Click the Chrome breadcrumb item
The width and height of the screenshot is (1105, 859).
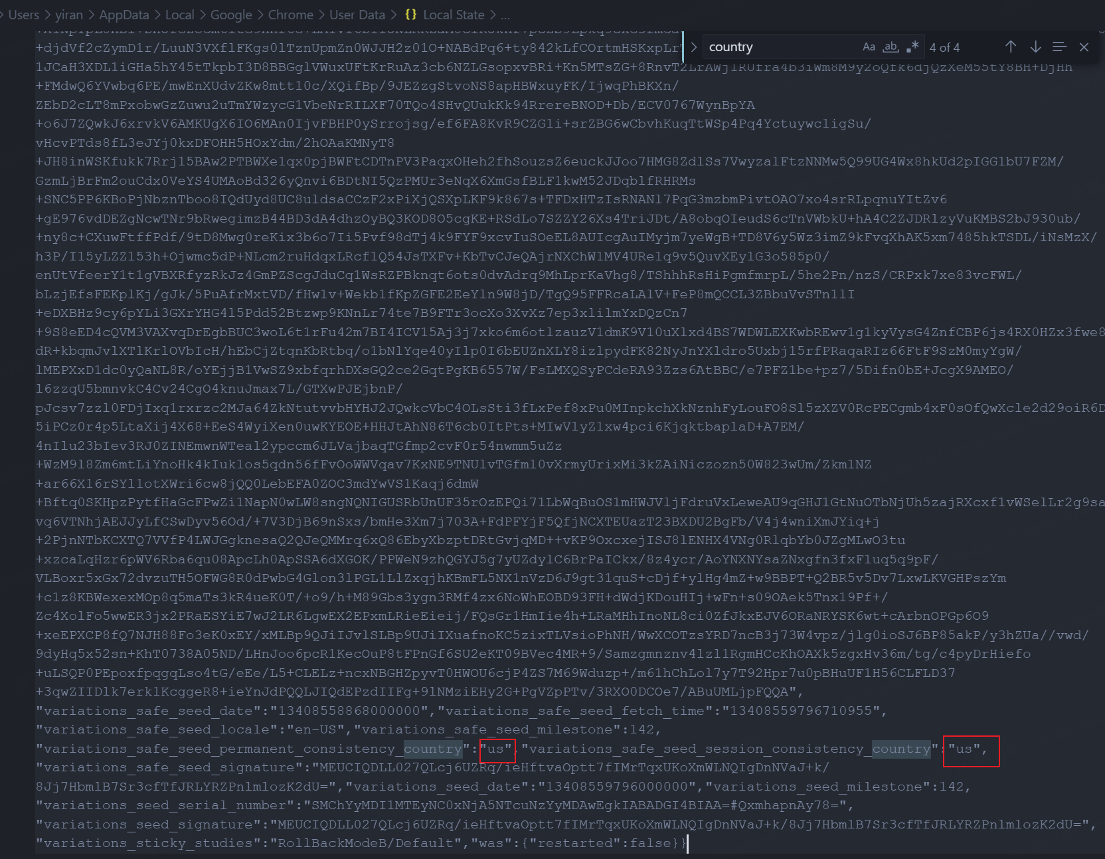coord(291,15)
